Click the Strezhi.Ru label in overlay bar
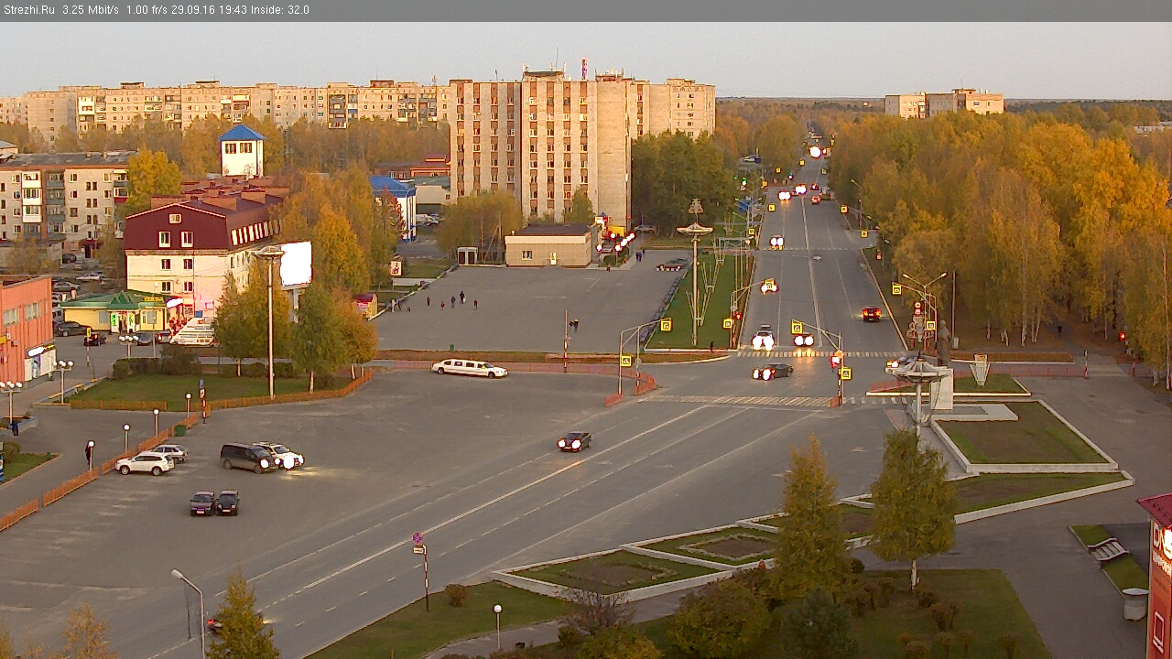The width and height of the screenshot is (1172, 659). (29, 10)
